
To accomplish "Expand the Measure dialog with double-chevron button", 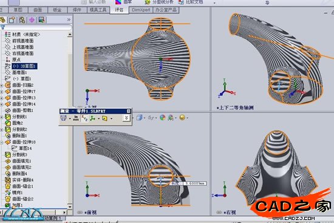I will [126, 118].
